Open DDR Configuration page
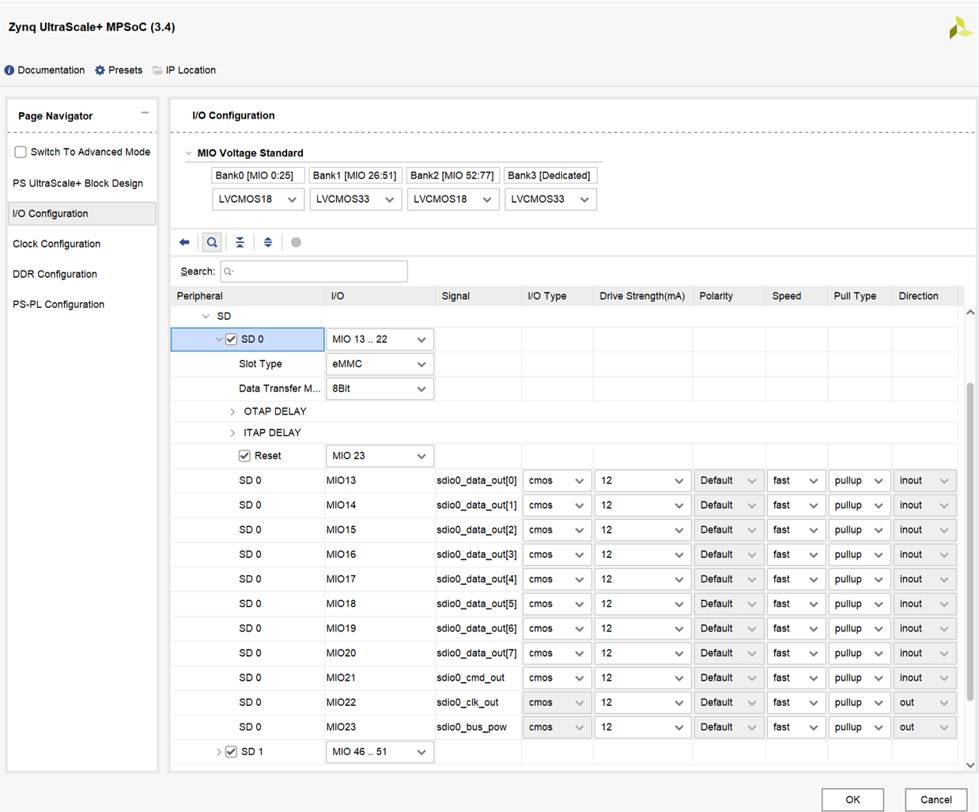This screenshot has width=979, height=812. (x=55, y=274)
